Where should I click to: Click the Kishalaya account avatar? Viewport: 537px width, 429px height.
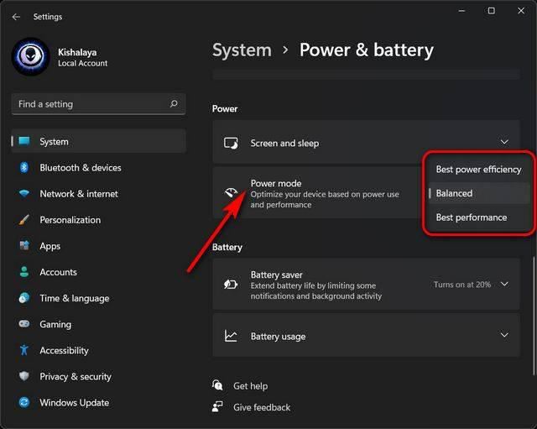point(31,57)
